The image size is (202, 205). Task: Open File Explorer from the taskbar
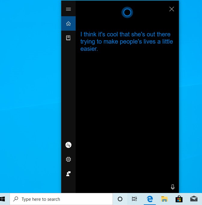(x=164, y=199)
